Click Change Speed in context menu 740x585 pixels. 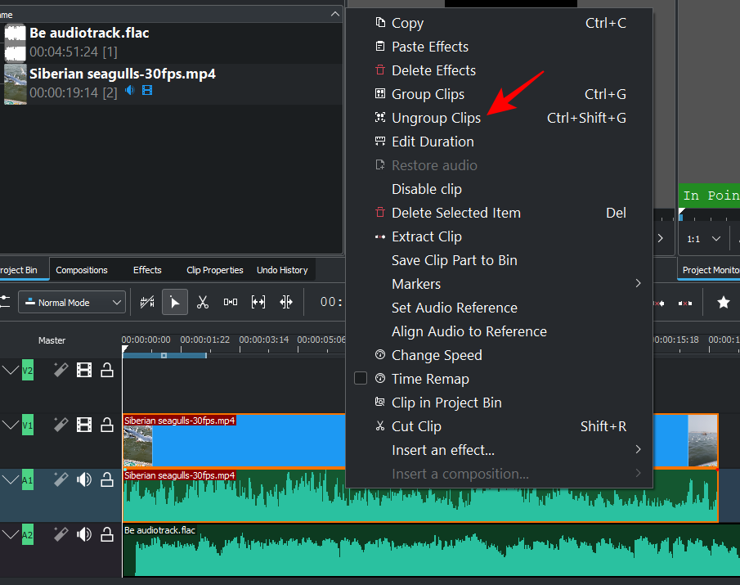point(437,355)
